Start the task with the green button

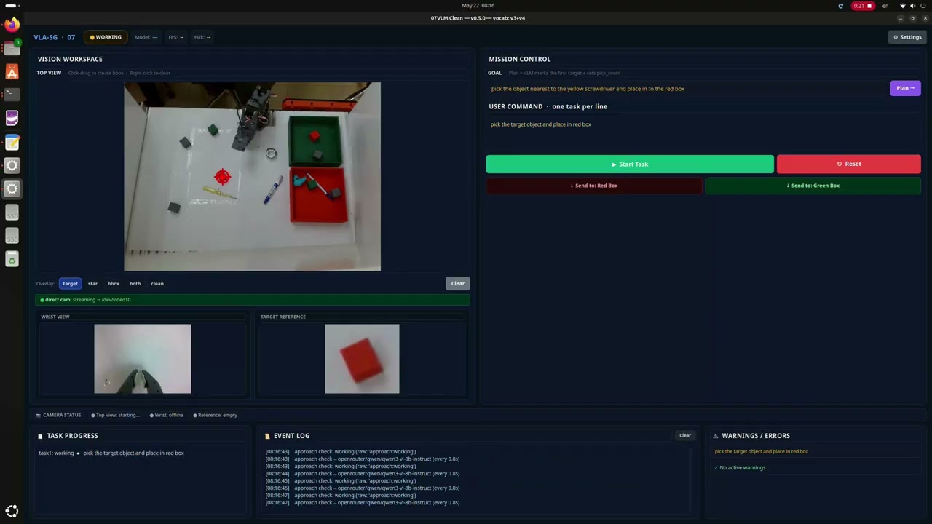630,164
